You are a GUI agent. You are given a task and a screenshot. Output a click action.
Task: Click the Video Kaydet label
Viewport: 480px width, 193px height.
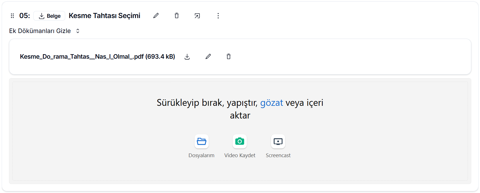pos(240,155)
